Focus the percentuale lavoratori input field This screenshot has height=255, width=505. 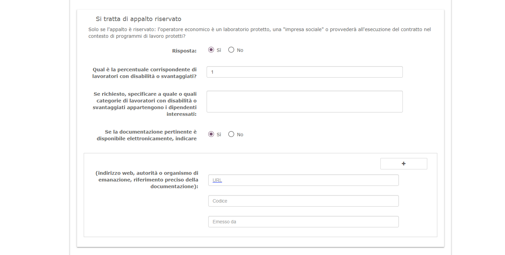point(304,72)
